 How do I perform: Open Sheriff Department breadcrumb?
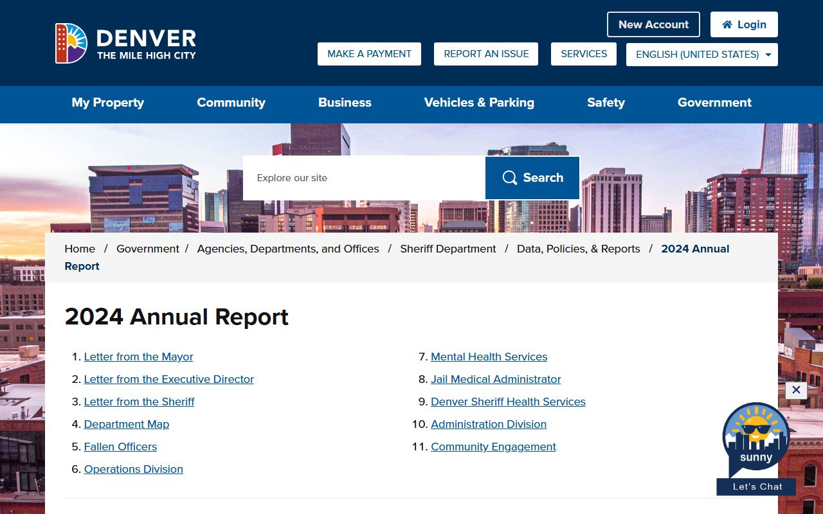pos(448,249)
